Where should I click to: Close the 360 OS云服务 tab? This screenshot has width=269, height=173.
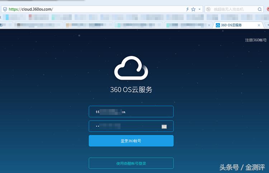[x=259, y=25]
